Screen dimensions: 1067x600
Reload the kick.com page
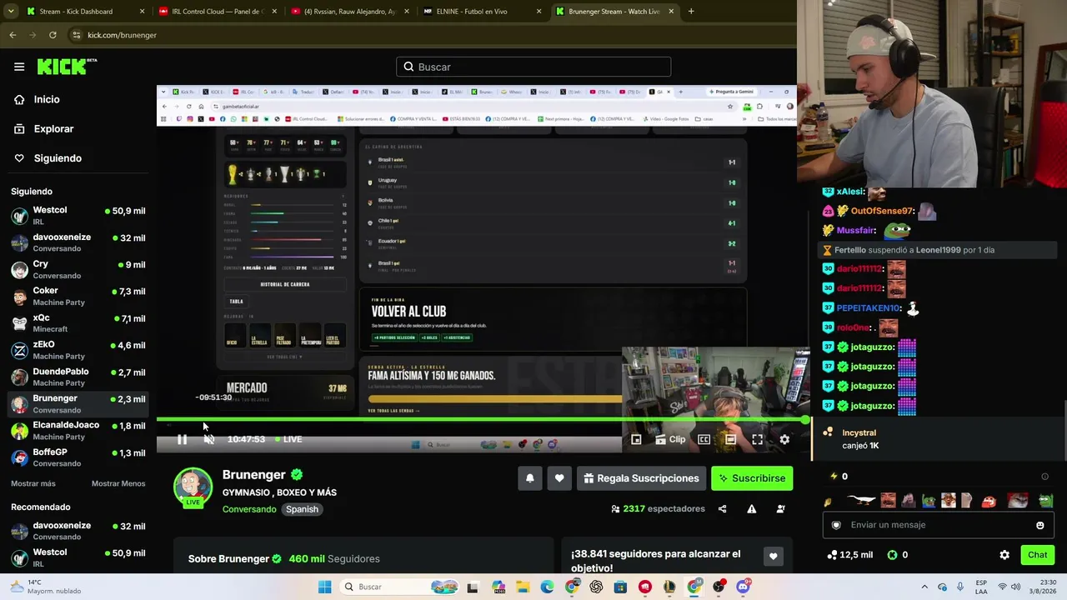(x=53, y=35)
